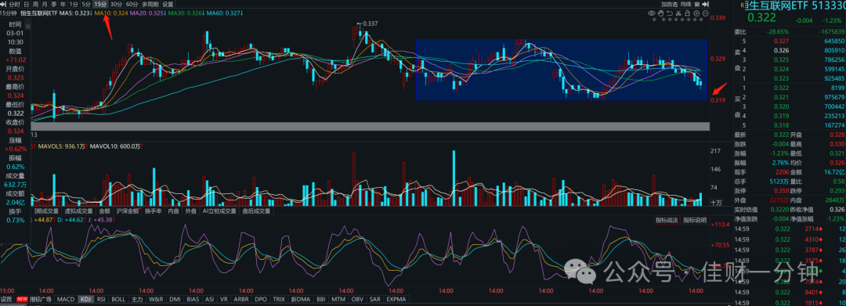This screenshot has width=846, height=306.
Task: Click the right-side collapse arrow icon
Action: click(x=705, y=5)
